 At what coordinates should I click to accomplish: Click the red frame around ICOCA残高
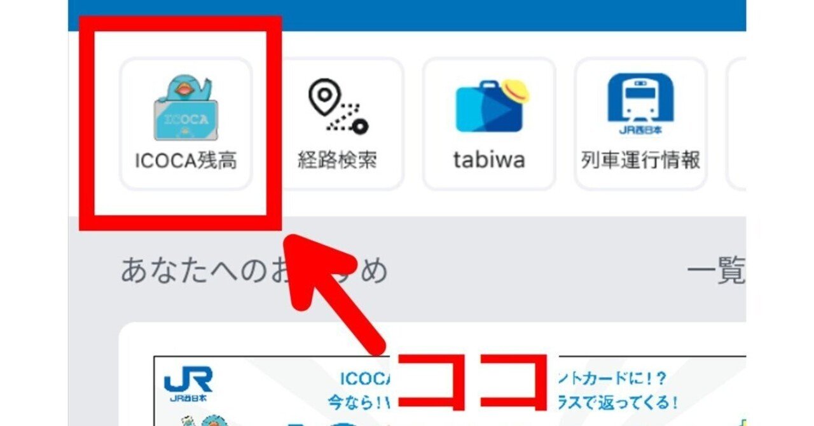point(180,123)
